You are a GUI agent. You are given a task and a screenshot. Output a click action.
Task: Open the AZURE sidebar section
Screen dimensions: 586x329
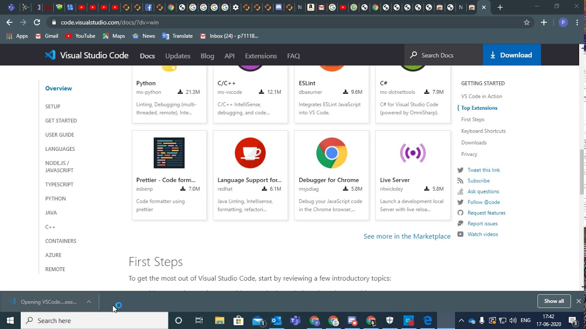53,255
